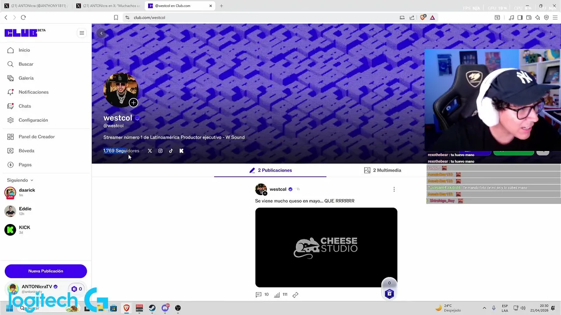Close the '@westcol en Club.com' tab
561x315 pixels.
(211, 6)
